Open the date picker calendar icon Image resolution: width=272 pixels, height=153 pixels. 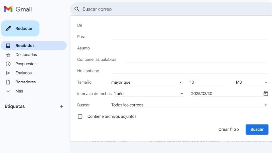pyautogui.click(x=266, y=93)
